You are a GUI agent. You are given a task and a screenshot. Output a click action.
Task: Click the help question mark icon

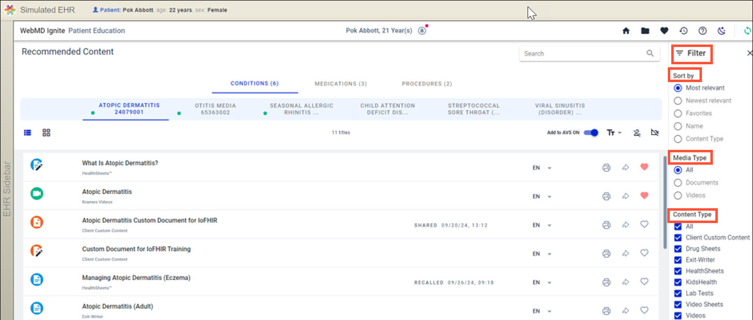[702, 31]
